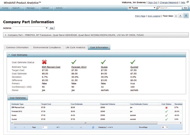
Task: Click the green check status in Guess table row
Action: 166,115
